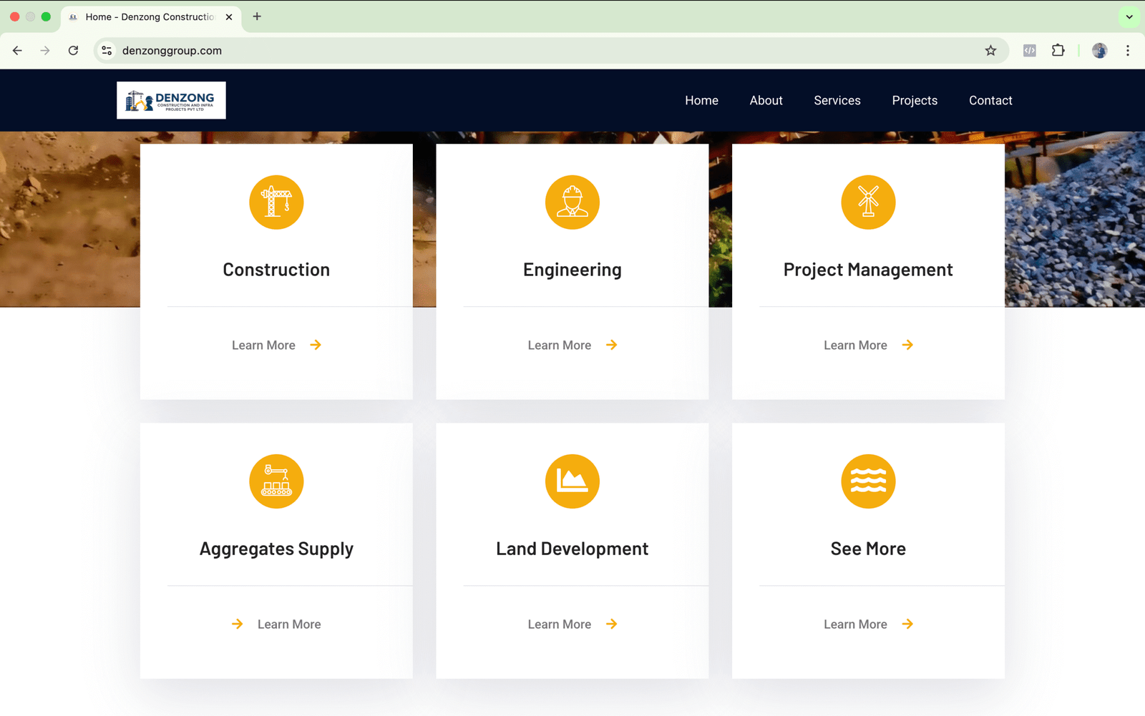Screen dimensions: 1145x716
Task: Click the See More waves icon
Action: [868, 481]
